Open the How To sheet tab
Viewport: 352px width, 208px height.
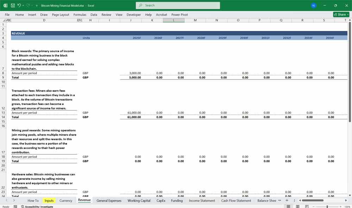[33, 201]
